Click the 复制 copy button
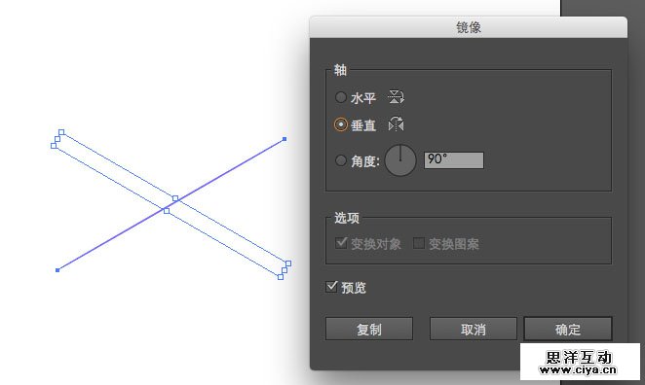This screenshot has width=645, height=385. point(369,329)
